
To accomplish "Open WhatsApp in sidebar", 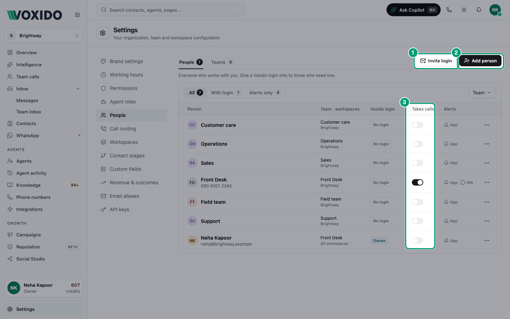I will tap(44, 135).
